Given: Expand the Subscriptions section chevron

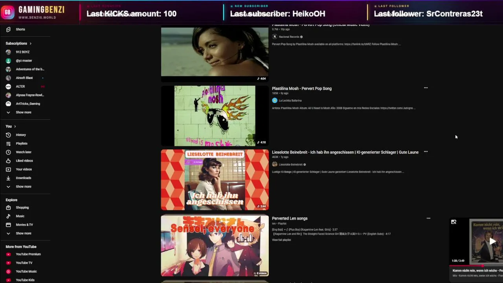Looking at the screenshot, I should point(30,43).
